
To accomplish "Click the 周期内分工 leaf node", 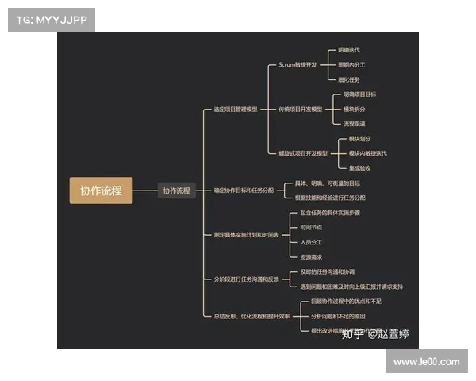I will coord(351,64).
